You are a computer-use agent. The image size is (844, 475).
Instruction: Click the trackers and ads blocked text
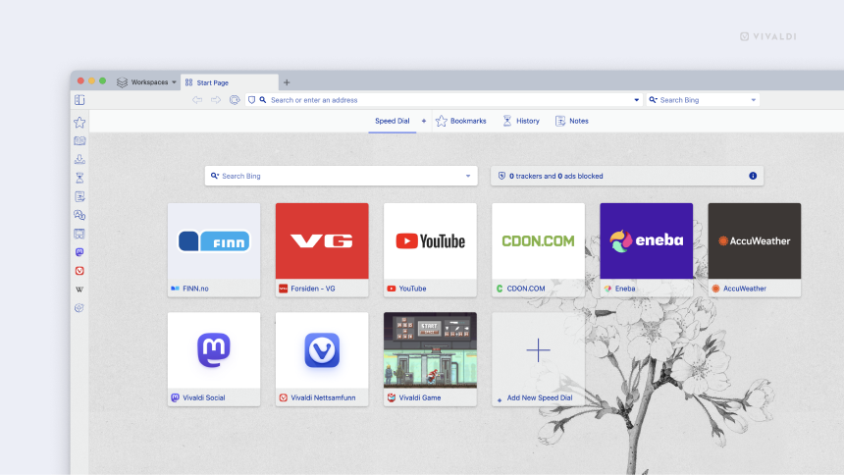click(x=556, y=176)
